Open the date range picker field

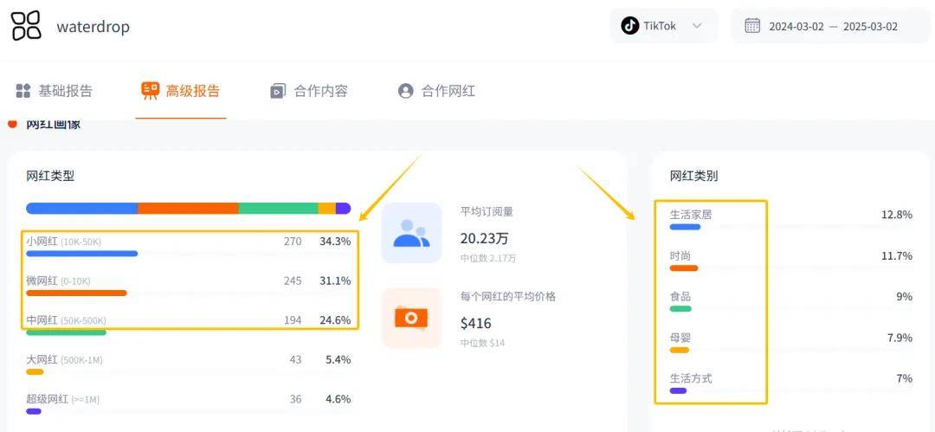(831, 26)
